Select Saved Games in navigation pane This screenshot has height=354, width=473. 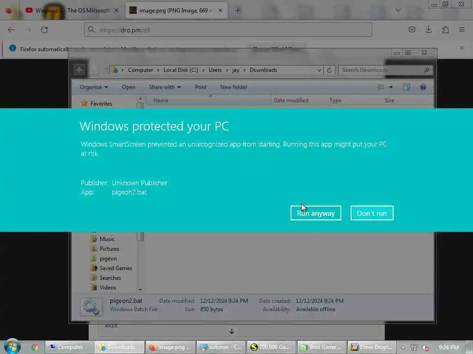point(115,268)
